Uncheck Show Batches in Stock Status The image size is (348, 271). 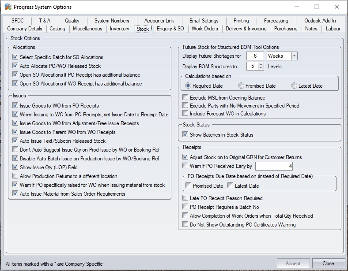tap(185, 135)
